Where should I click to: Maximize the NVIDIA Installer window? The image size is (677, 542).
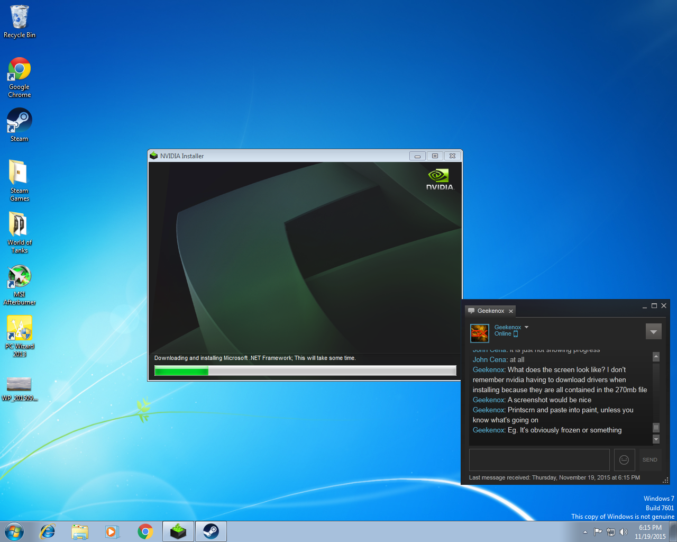[x=435, y=156]
